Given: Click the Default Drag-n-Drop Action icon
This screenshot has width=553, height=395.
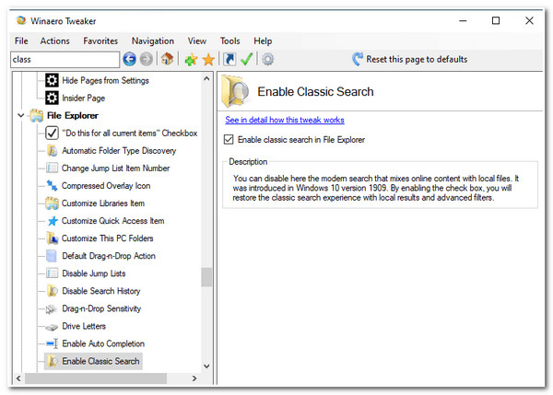Looking at the screenshot, I should (52, 256).
